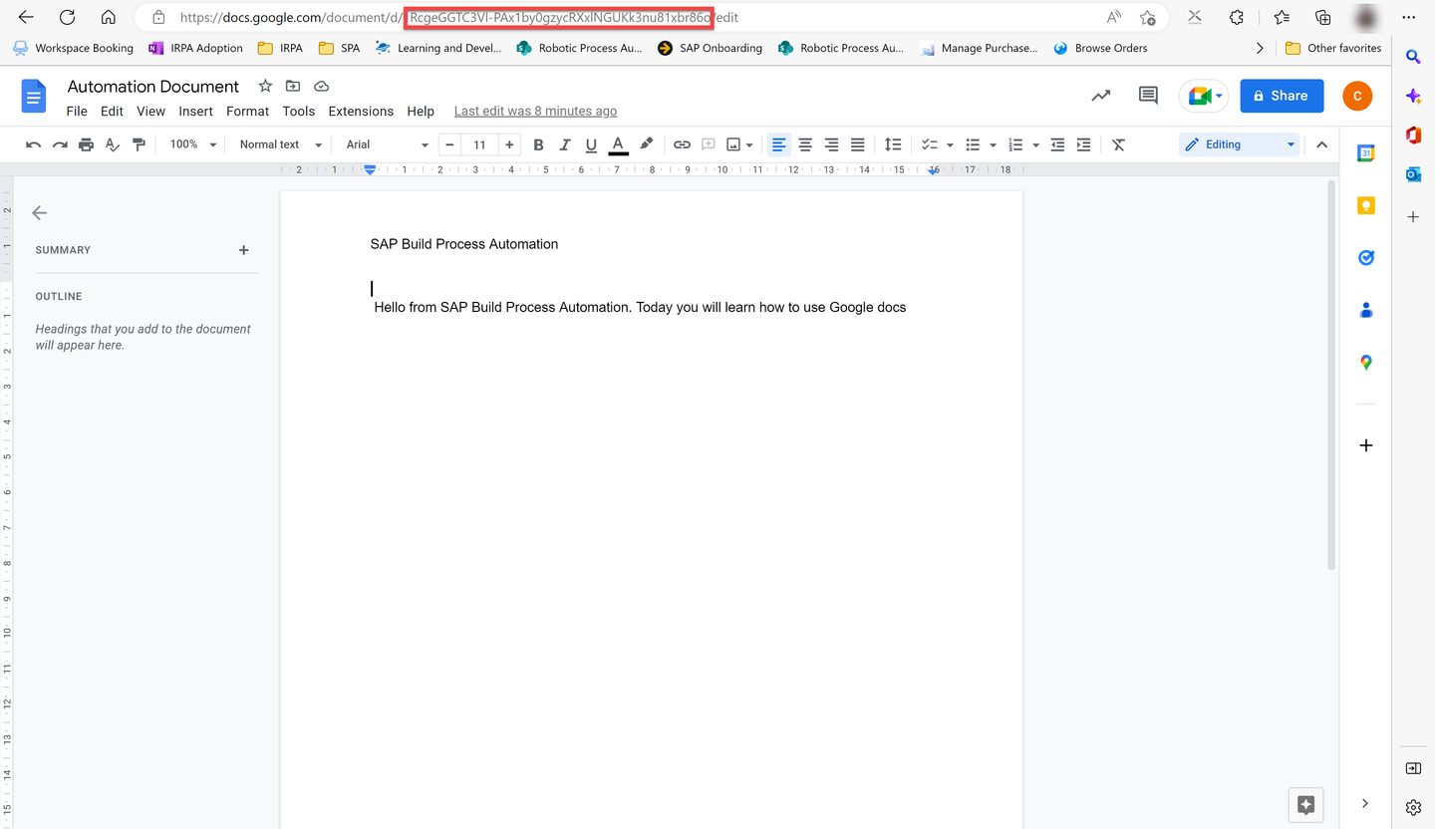Screen dimensions: 1435x829
Task: Open the Editing mode dropdown
Action: click(1240, 144)
